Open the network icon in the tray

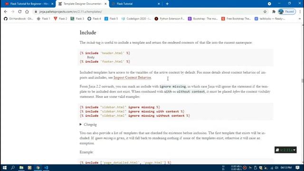(272, 168)
